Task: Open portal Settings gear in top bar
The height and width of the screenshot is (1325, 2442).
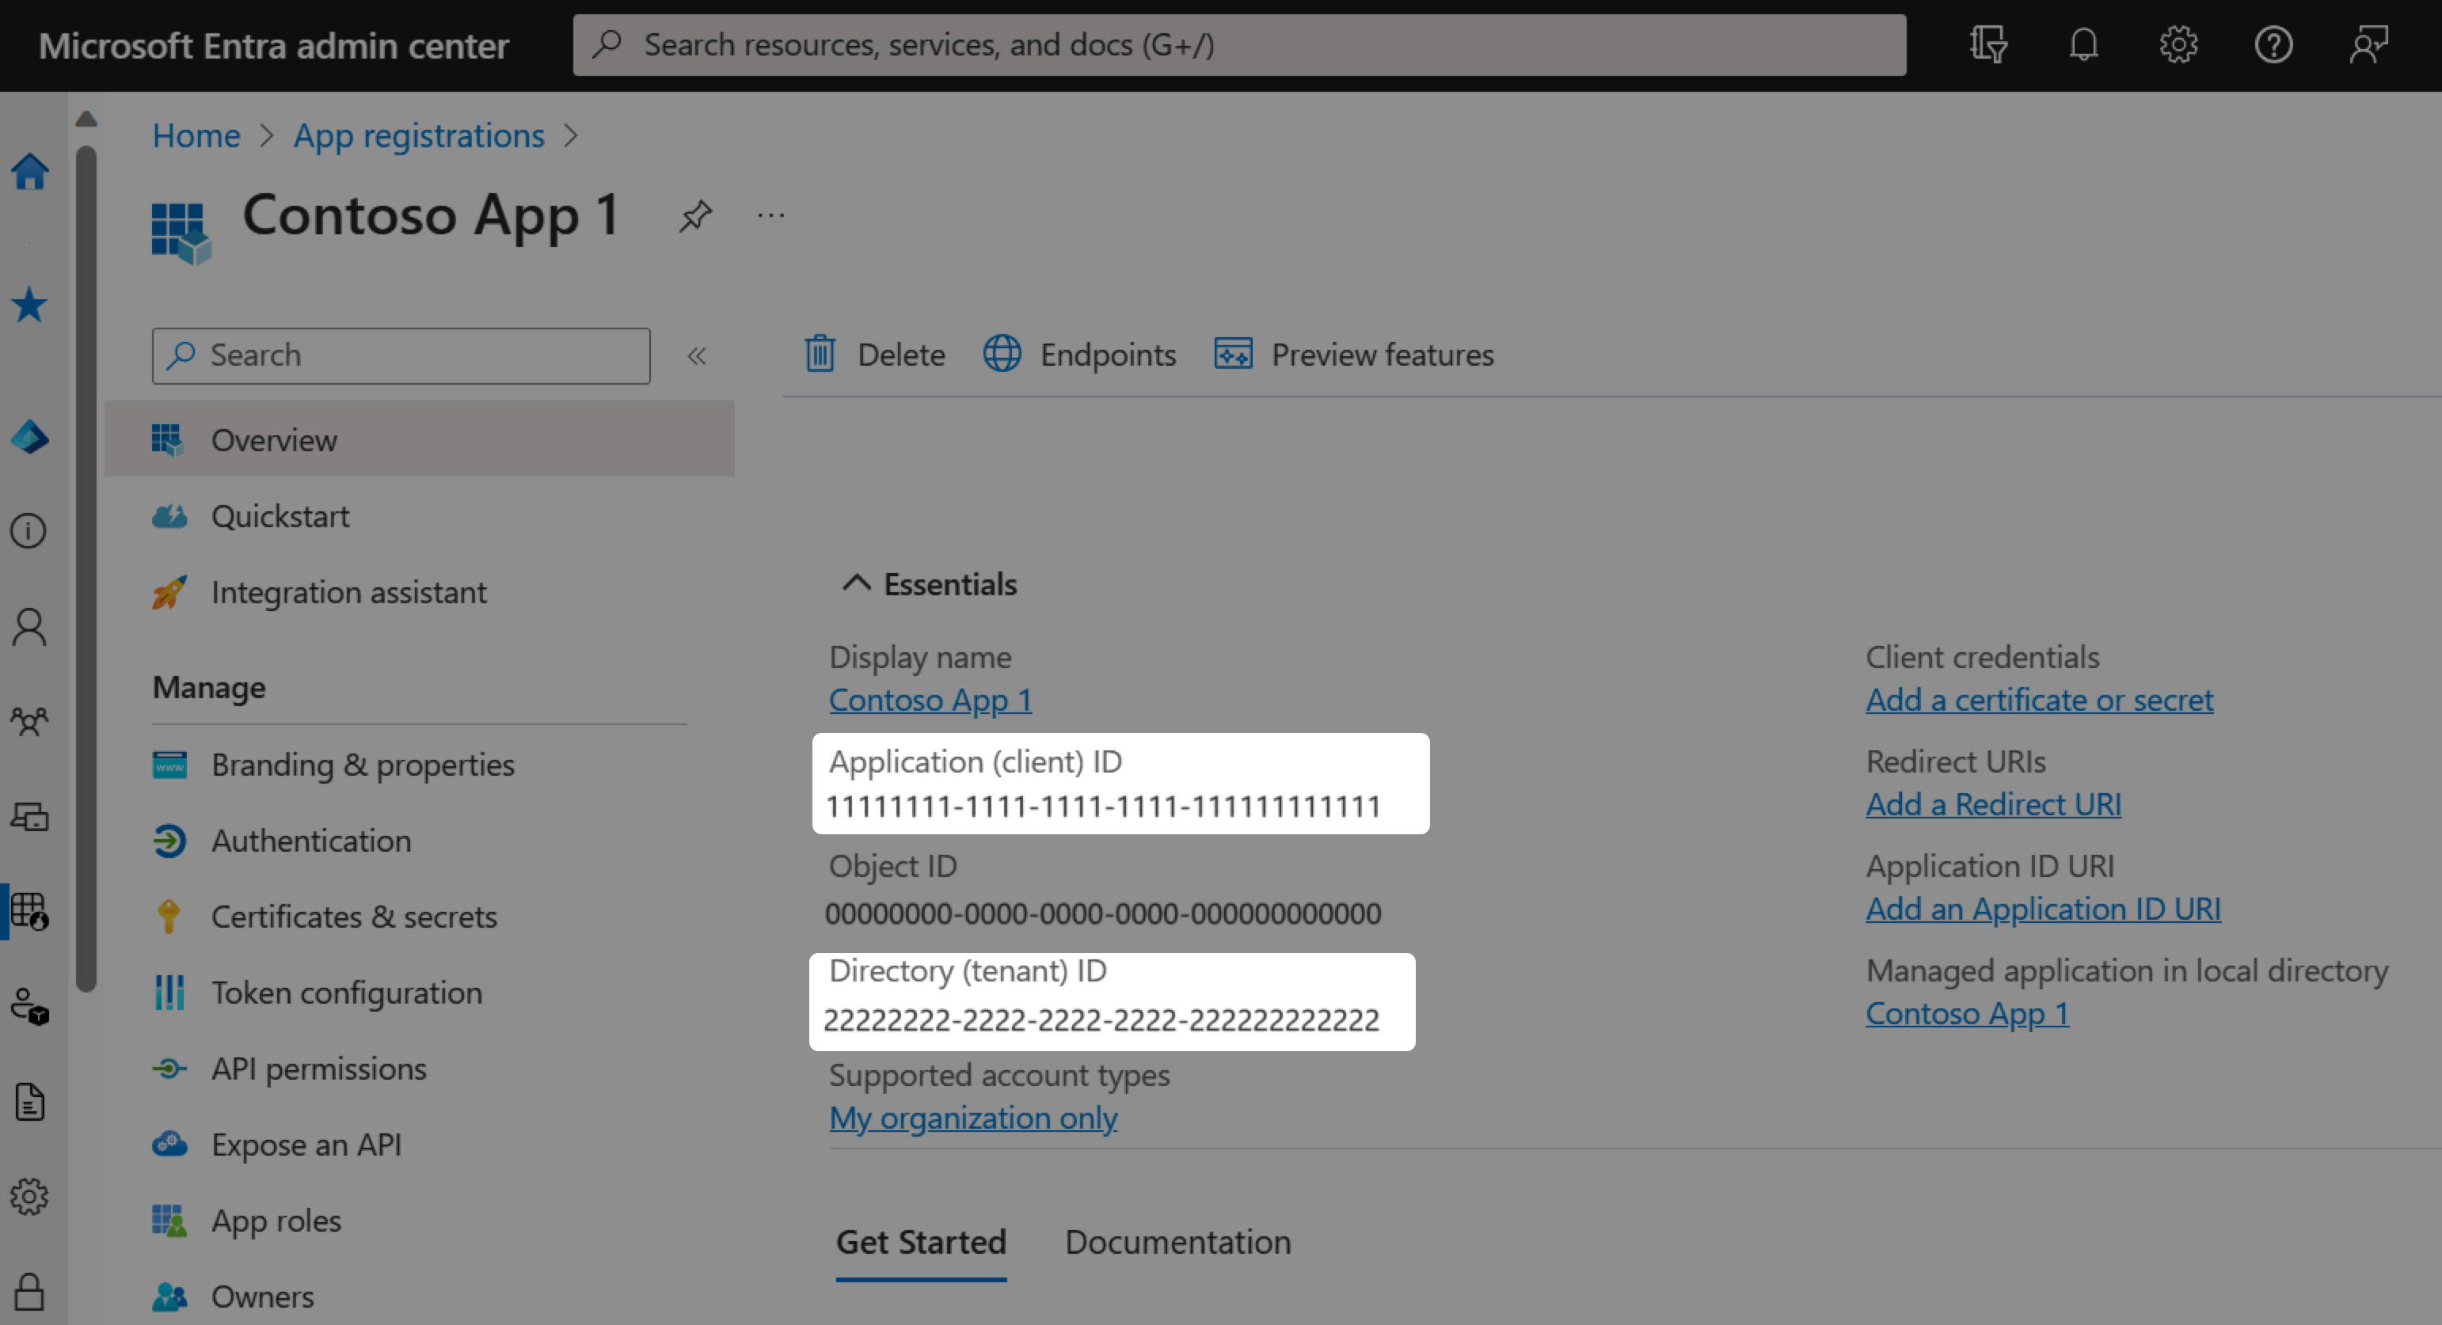Action: [x=2178, y=44]
